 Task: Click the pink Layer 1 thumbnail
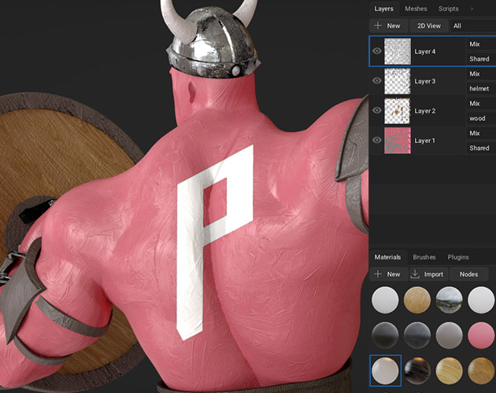(x=398, y=141)
